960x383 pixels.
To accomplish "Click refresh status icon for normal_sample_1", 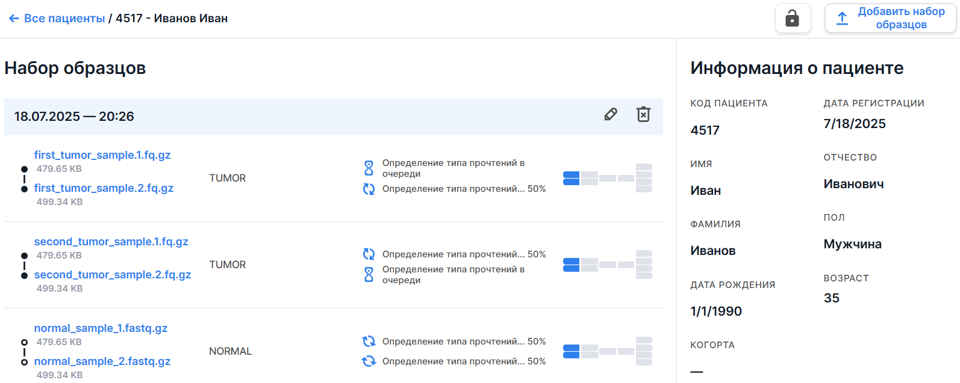I will pyautogui.click(x=369, y=342).
